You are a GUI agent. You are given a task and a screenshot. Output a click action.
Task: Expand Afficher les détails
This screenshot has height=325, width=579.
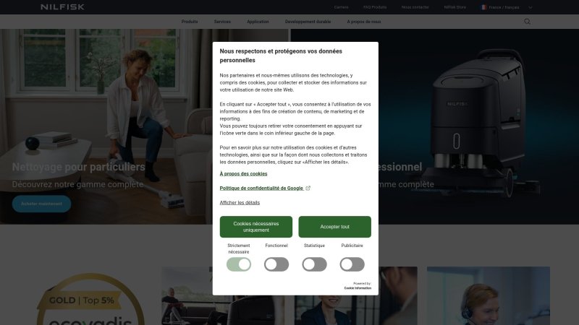coord(240,203)
